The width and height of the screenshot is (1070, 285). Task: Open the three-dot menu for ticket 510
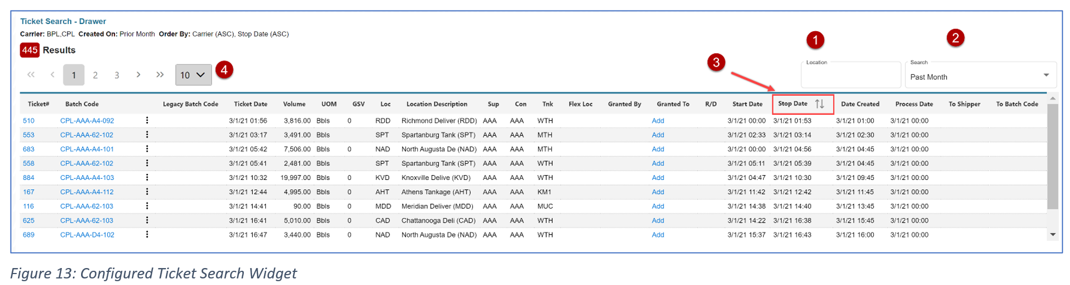coord(147,120)
